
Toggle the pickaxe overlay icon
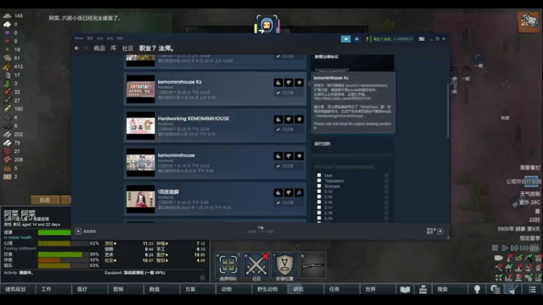[529, 258]
